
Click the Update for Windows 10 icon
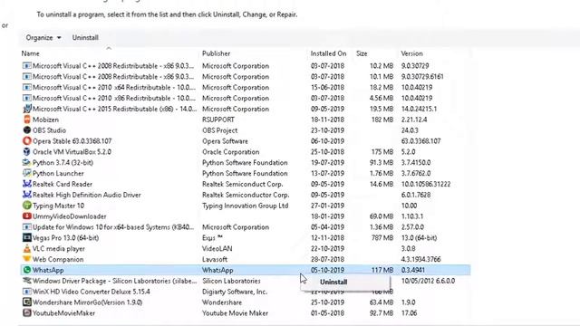coord(26,227)
